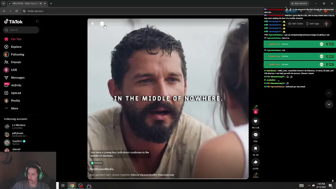
Task: Share the video with arrow icon
Action: (x=256, y=162)
